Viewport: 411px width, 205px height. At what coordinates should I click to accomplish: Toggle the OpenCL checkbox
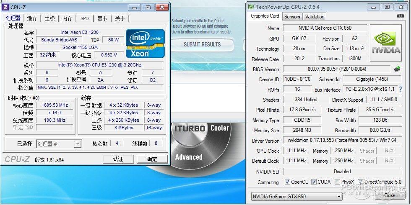pos(288,182)
